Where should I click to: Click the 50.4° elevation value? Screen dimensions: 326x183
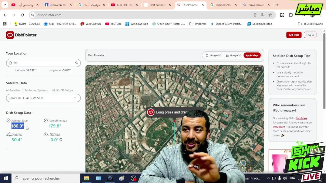click(17, 140)
